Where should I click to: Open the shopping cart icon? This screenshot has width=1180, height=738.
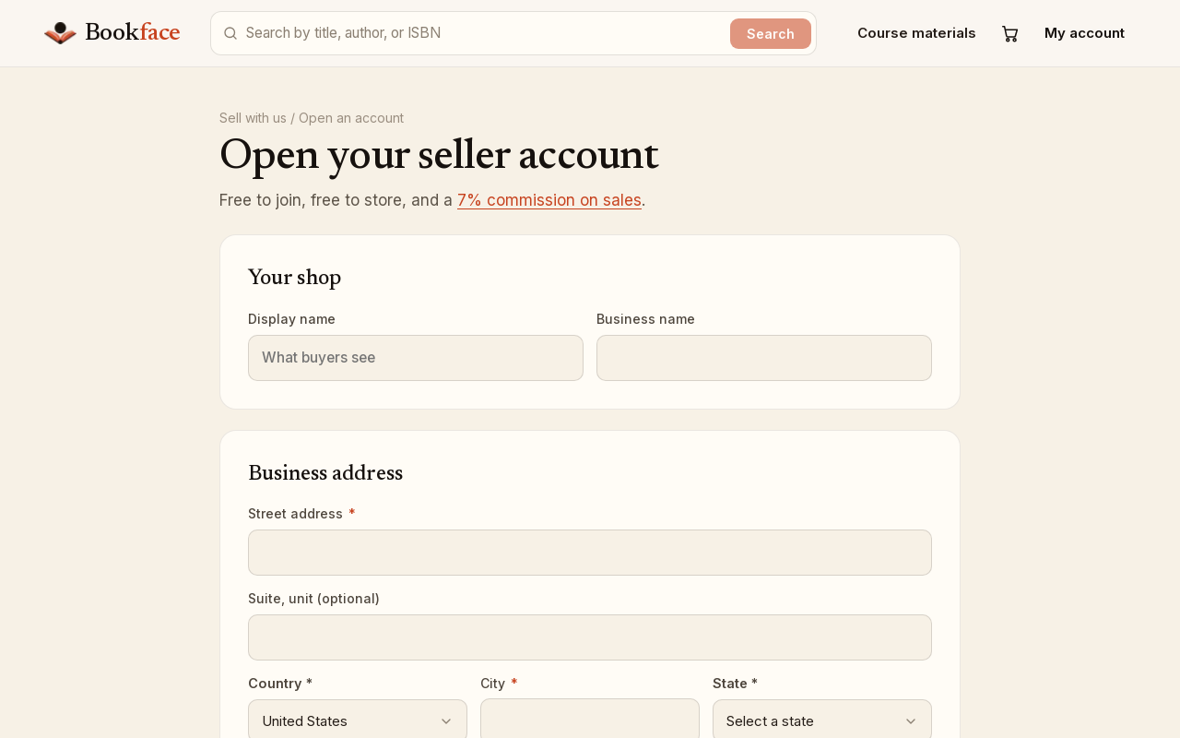1010,33
